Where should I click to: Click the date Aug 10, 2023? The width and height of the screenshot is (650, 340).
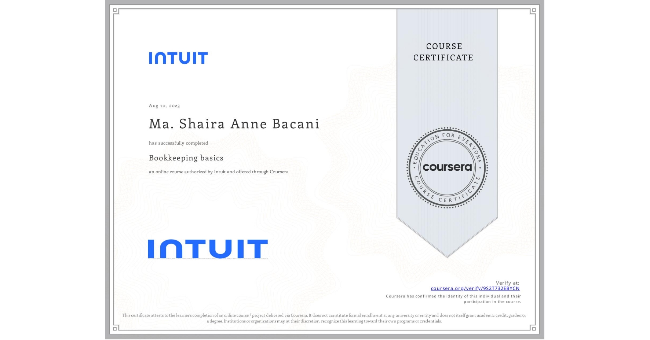click(x=164, y=106)
